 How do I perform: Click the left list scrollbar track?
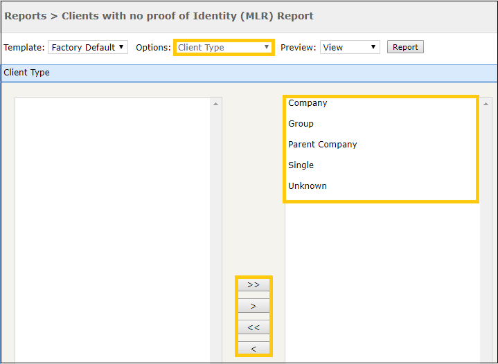tap(215, 235)
